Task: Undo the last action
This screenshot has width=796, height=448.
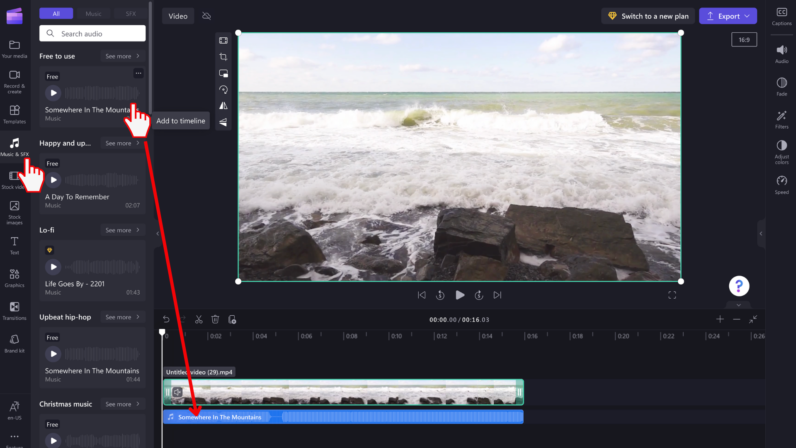Action: (166, 319)
